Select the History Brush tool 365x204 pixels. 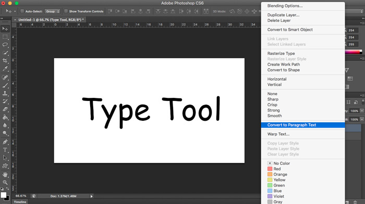pyautogui.click(x=5, y=101)
